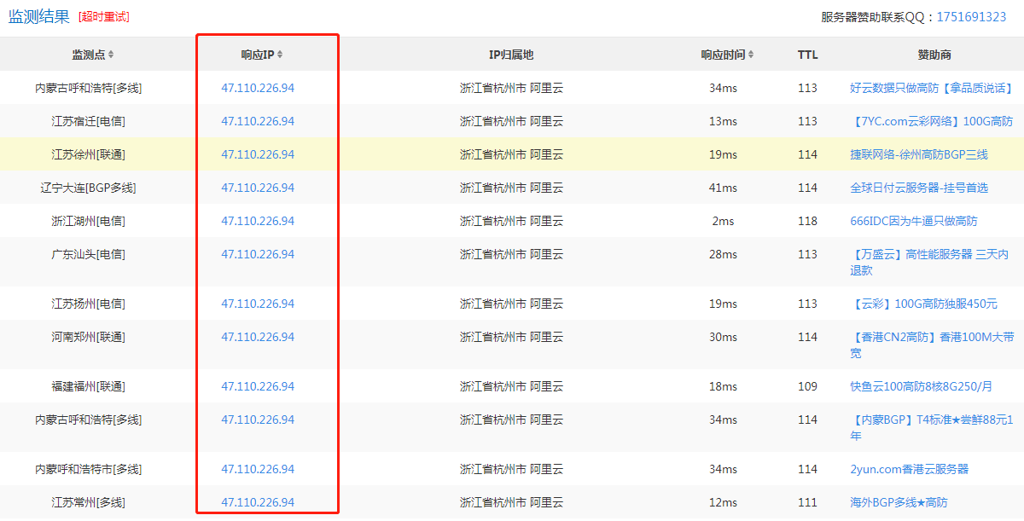Click the 超时重试 retry link

tap(104, 17)
